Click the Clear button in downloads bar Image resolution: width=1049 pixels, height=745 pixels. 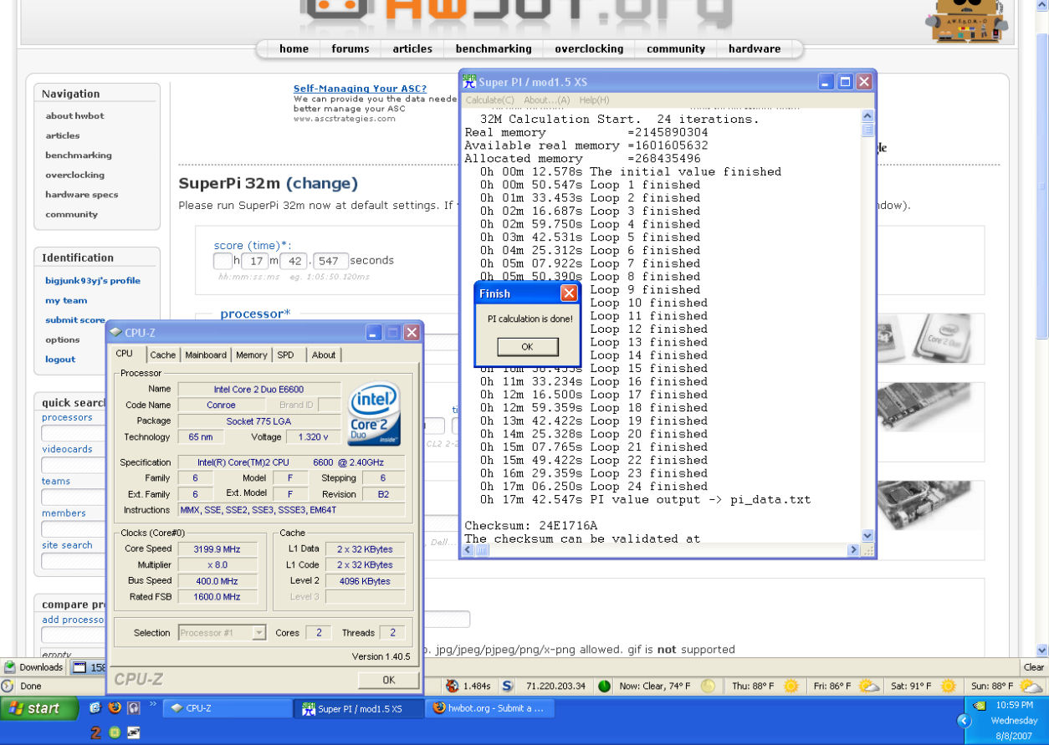(1034, 667)
